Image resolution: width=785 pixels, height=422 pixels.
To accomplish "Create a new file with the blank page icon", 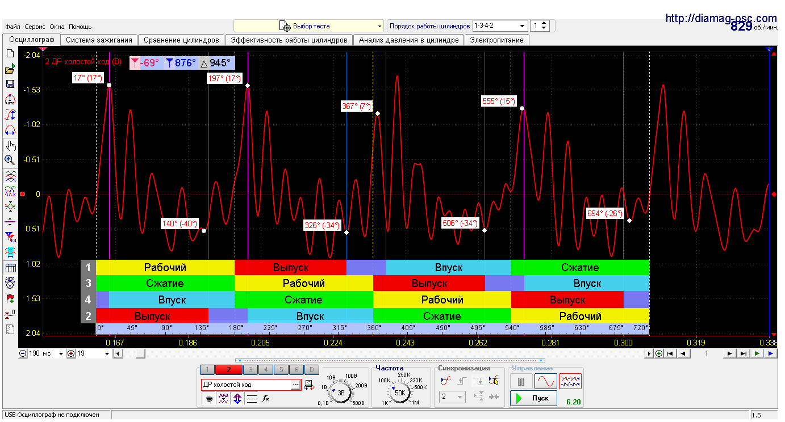I will (10, 54).
